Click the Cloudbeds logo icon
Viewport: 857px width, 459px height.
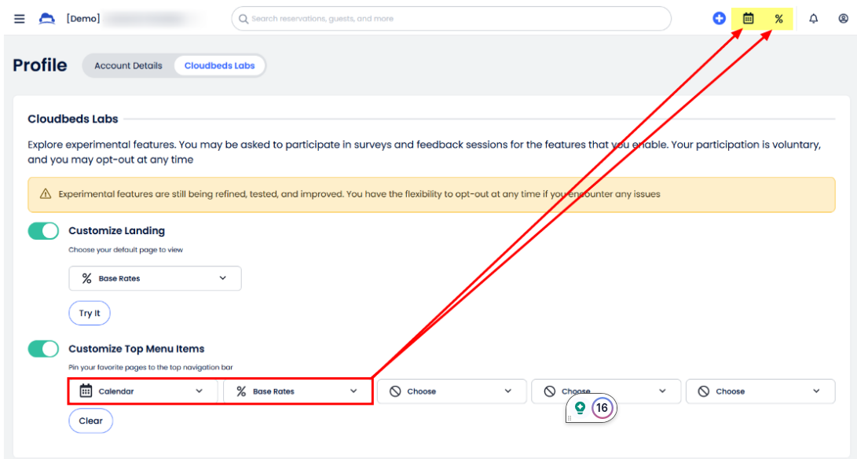point(47,19)
